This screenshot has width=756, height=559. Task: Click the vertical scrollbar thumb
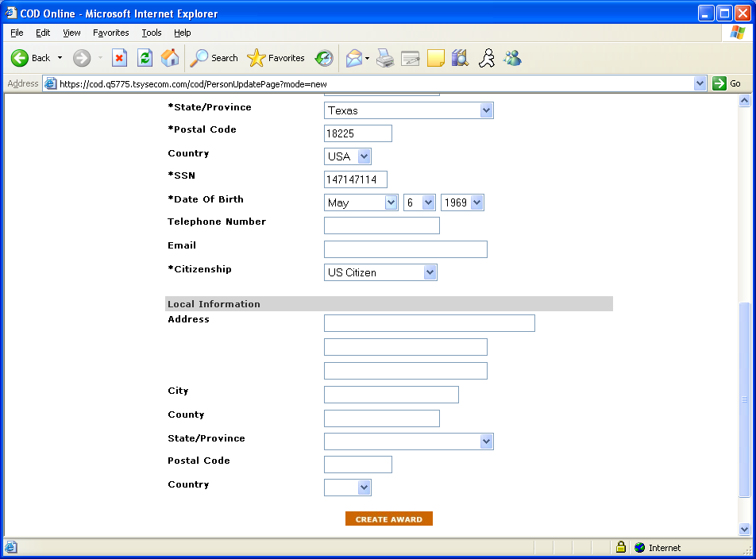pos(744,399)
